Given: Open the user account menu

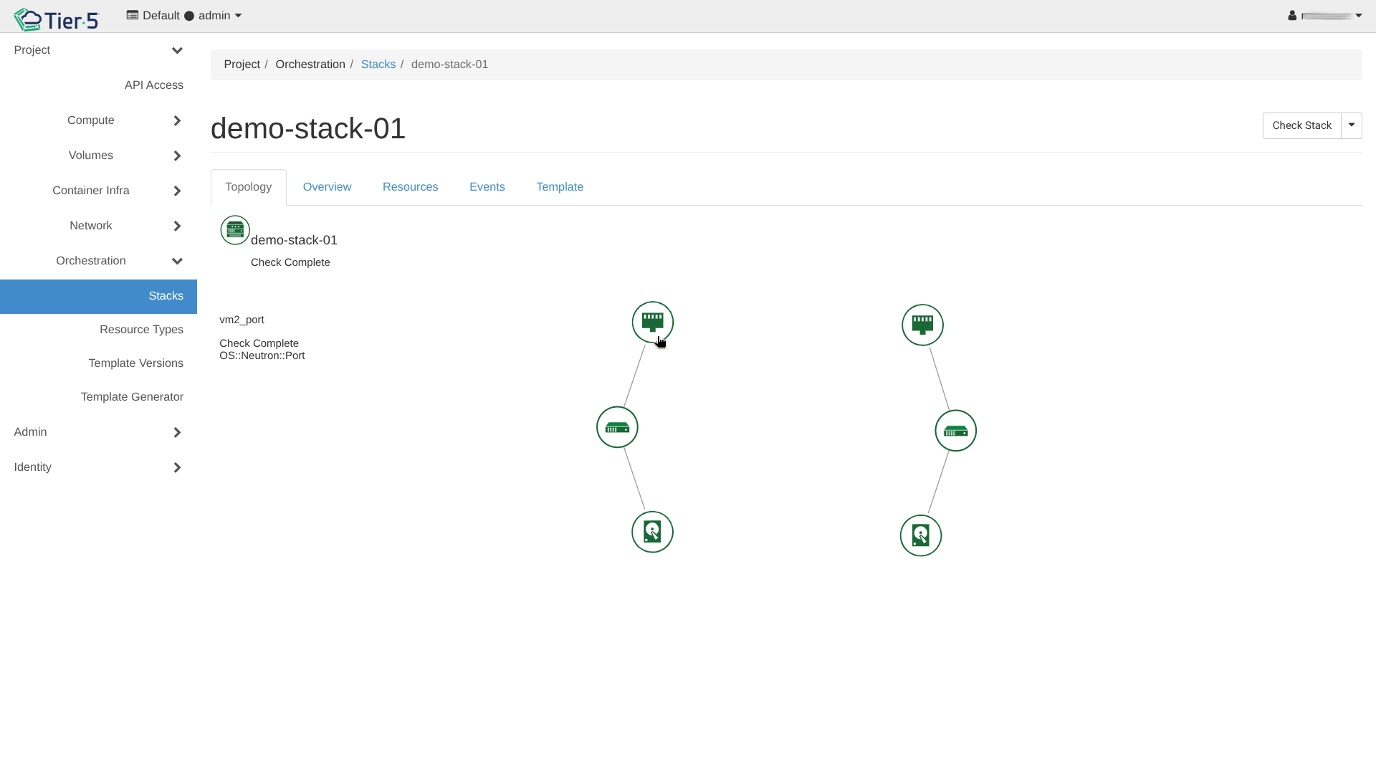Looking at the screenshot, I should pyautogui.click(x=1324, y=16).
